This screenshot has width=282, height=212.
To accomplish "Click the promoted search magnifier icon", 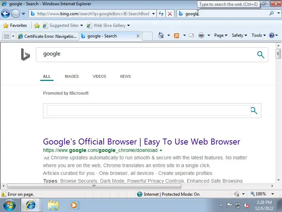I will click(254, 111).
